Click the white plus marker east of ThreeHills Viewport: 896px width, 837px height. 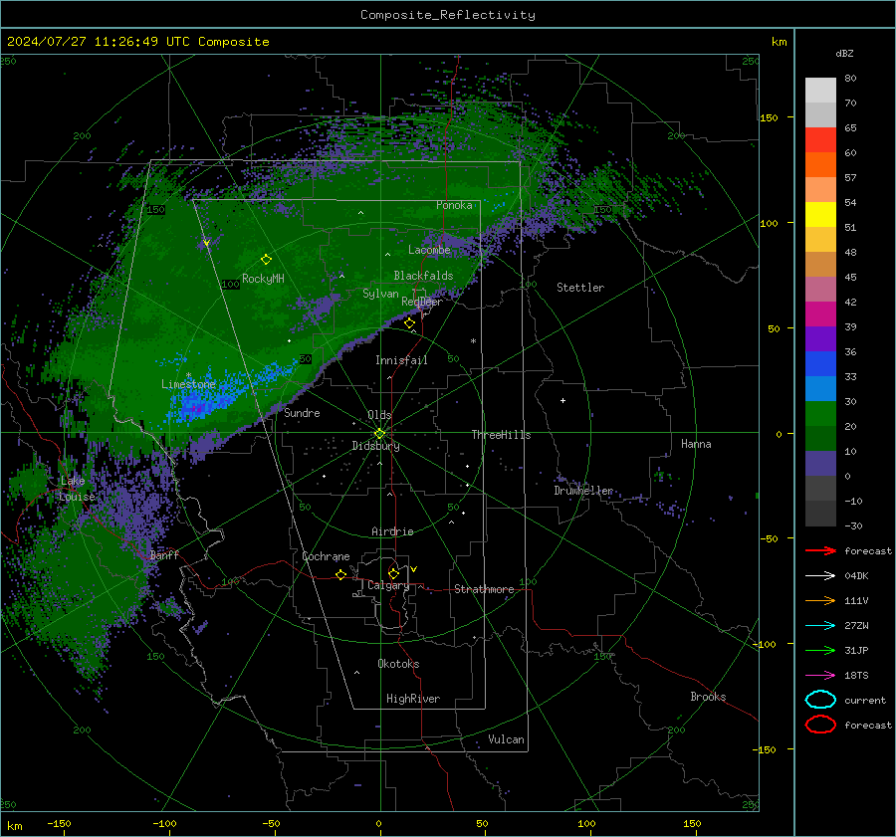pos(562,400)
